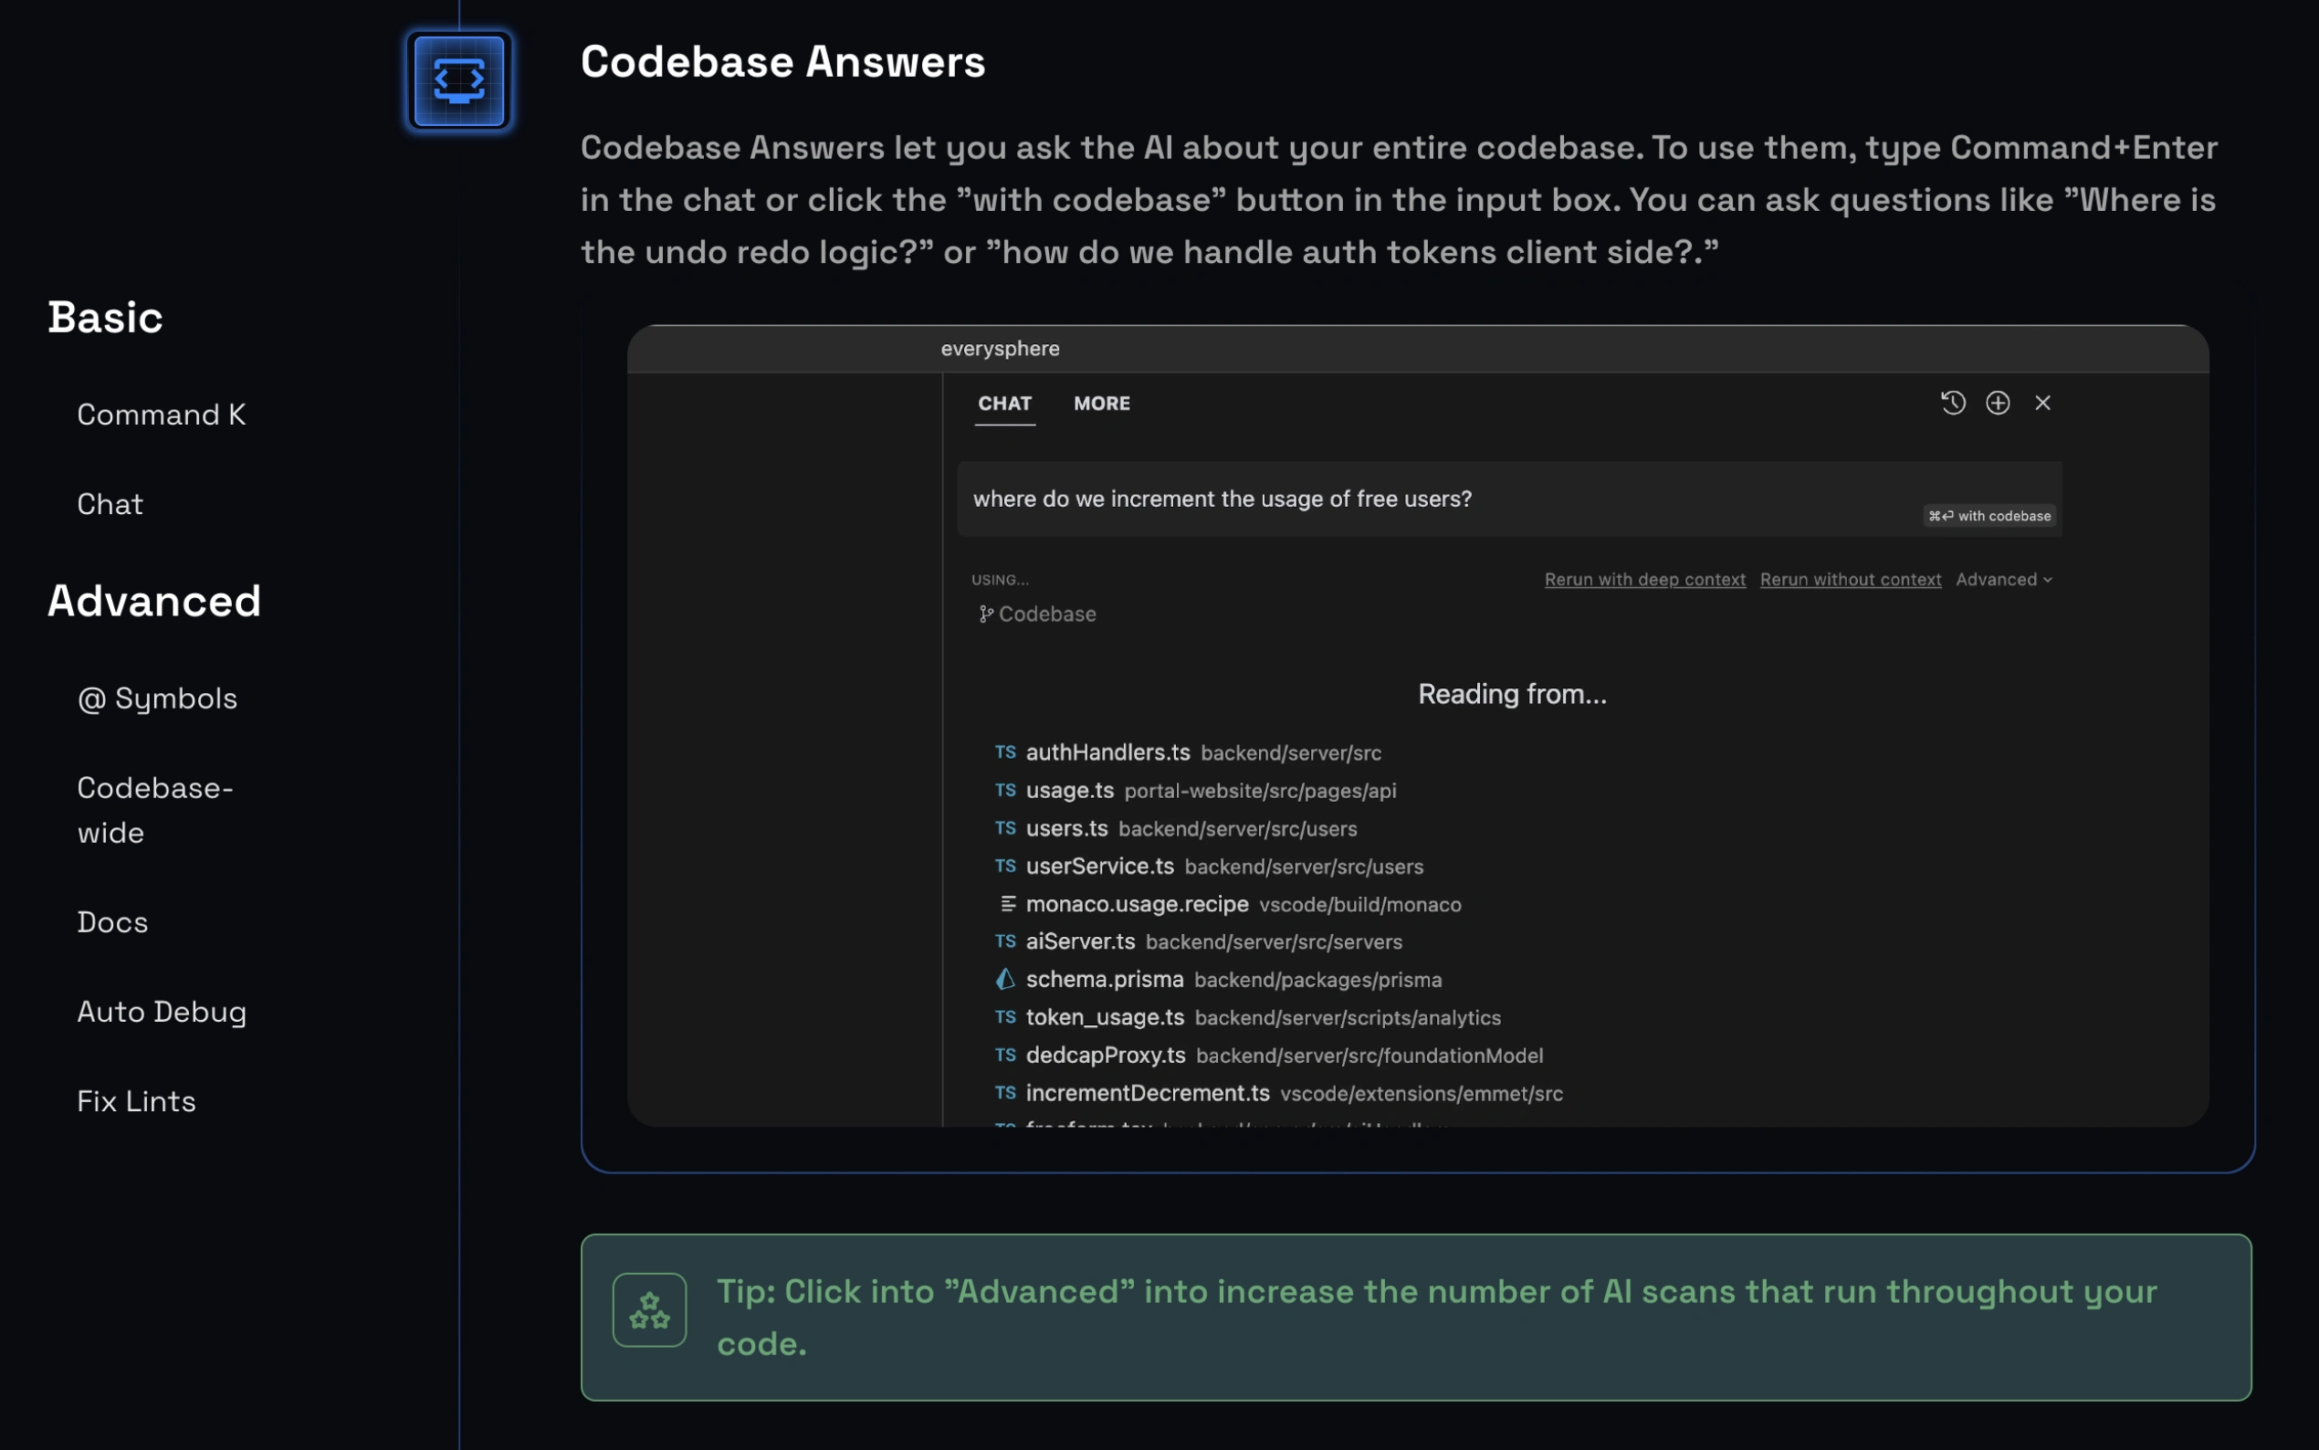Image resolution: width=2319 pixels, height=1450 pixels.
Task: Navigate to Auto Debug page
Action: 162,1012
